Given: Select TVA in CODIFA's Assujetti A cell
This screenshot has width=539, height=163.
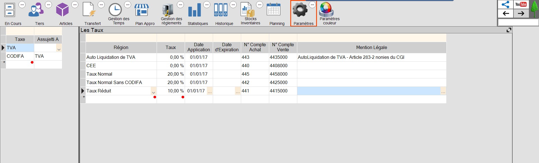Looking at the screenshot, I should click(x=48, y=56).
